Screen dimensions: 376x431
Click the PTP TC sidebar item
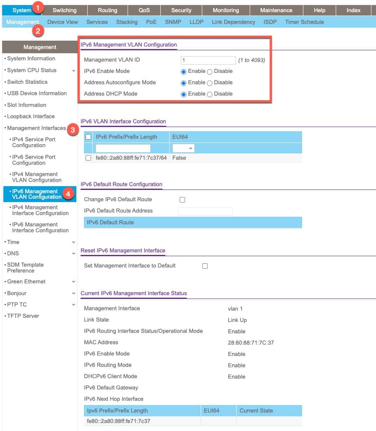coord(17,304)
